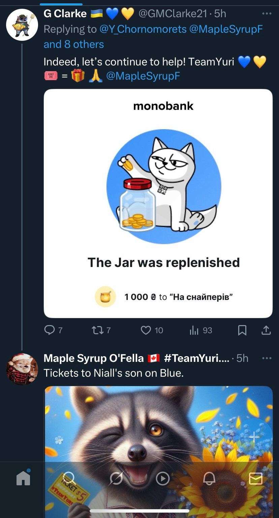279x518 pixels.
Task: Open the Grok tab
Action: (x=116, y=478)
